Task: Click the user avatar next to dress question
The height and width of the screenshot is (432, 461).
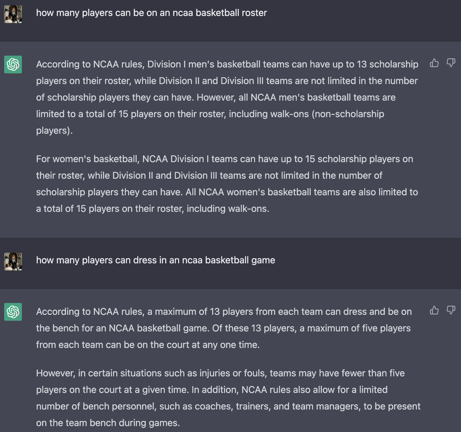Action: 13,262
